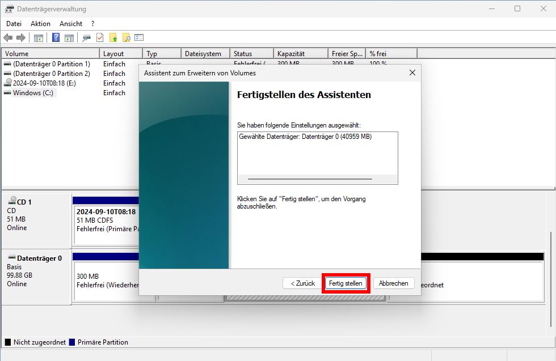
Task: Click the Abbrechen button
Action: (x=394, y=283)
